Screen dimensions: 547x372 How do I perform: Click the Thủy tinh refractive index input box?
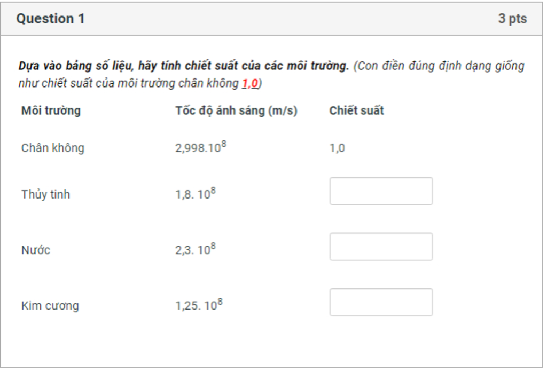click(x=381, y=191)
